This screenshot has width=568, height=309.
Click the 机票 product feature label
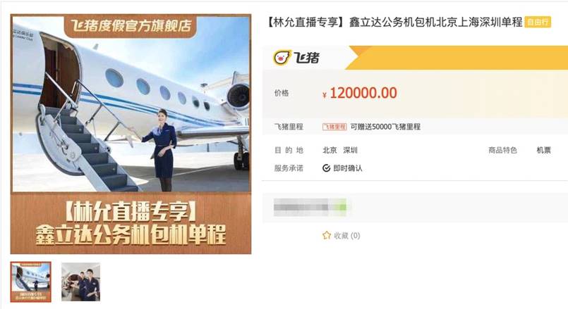(543, 150)
